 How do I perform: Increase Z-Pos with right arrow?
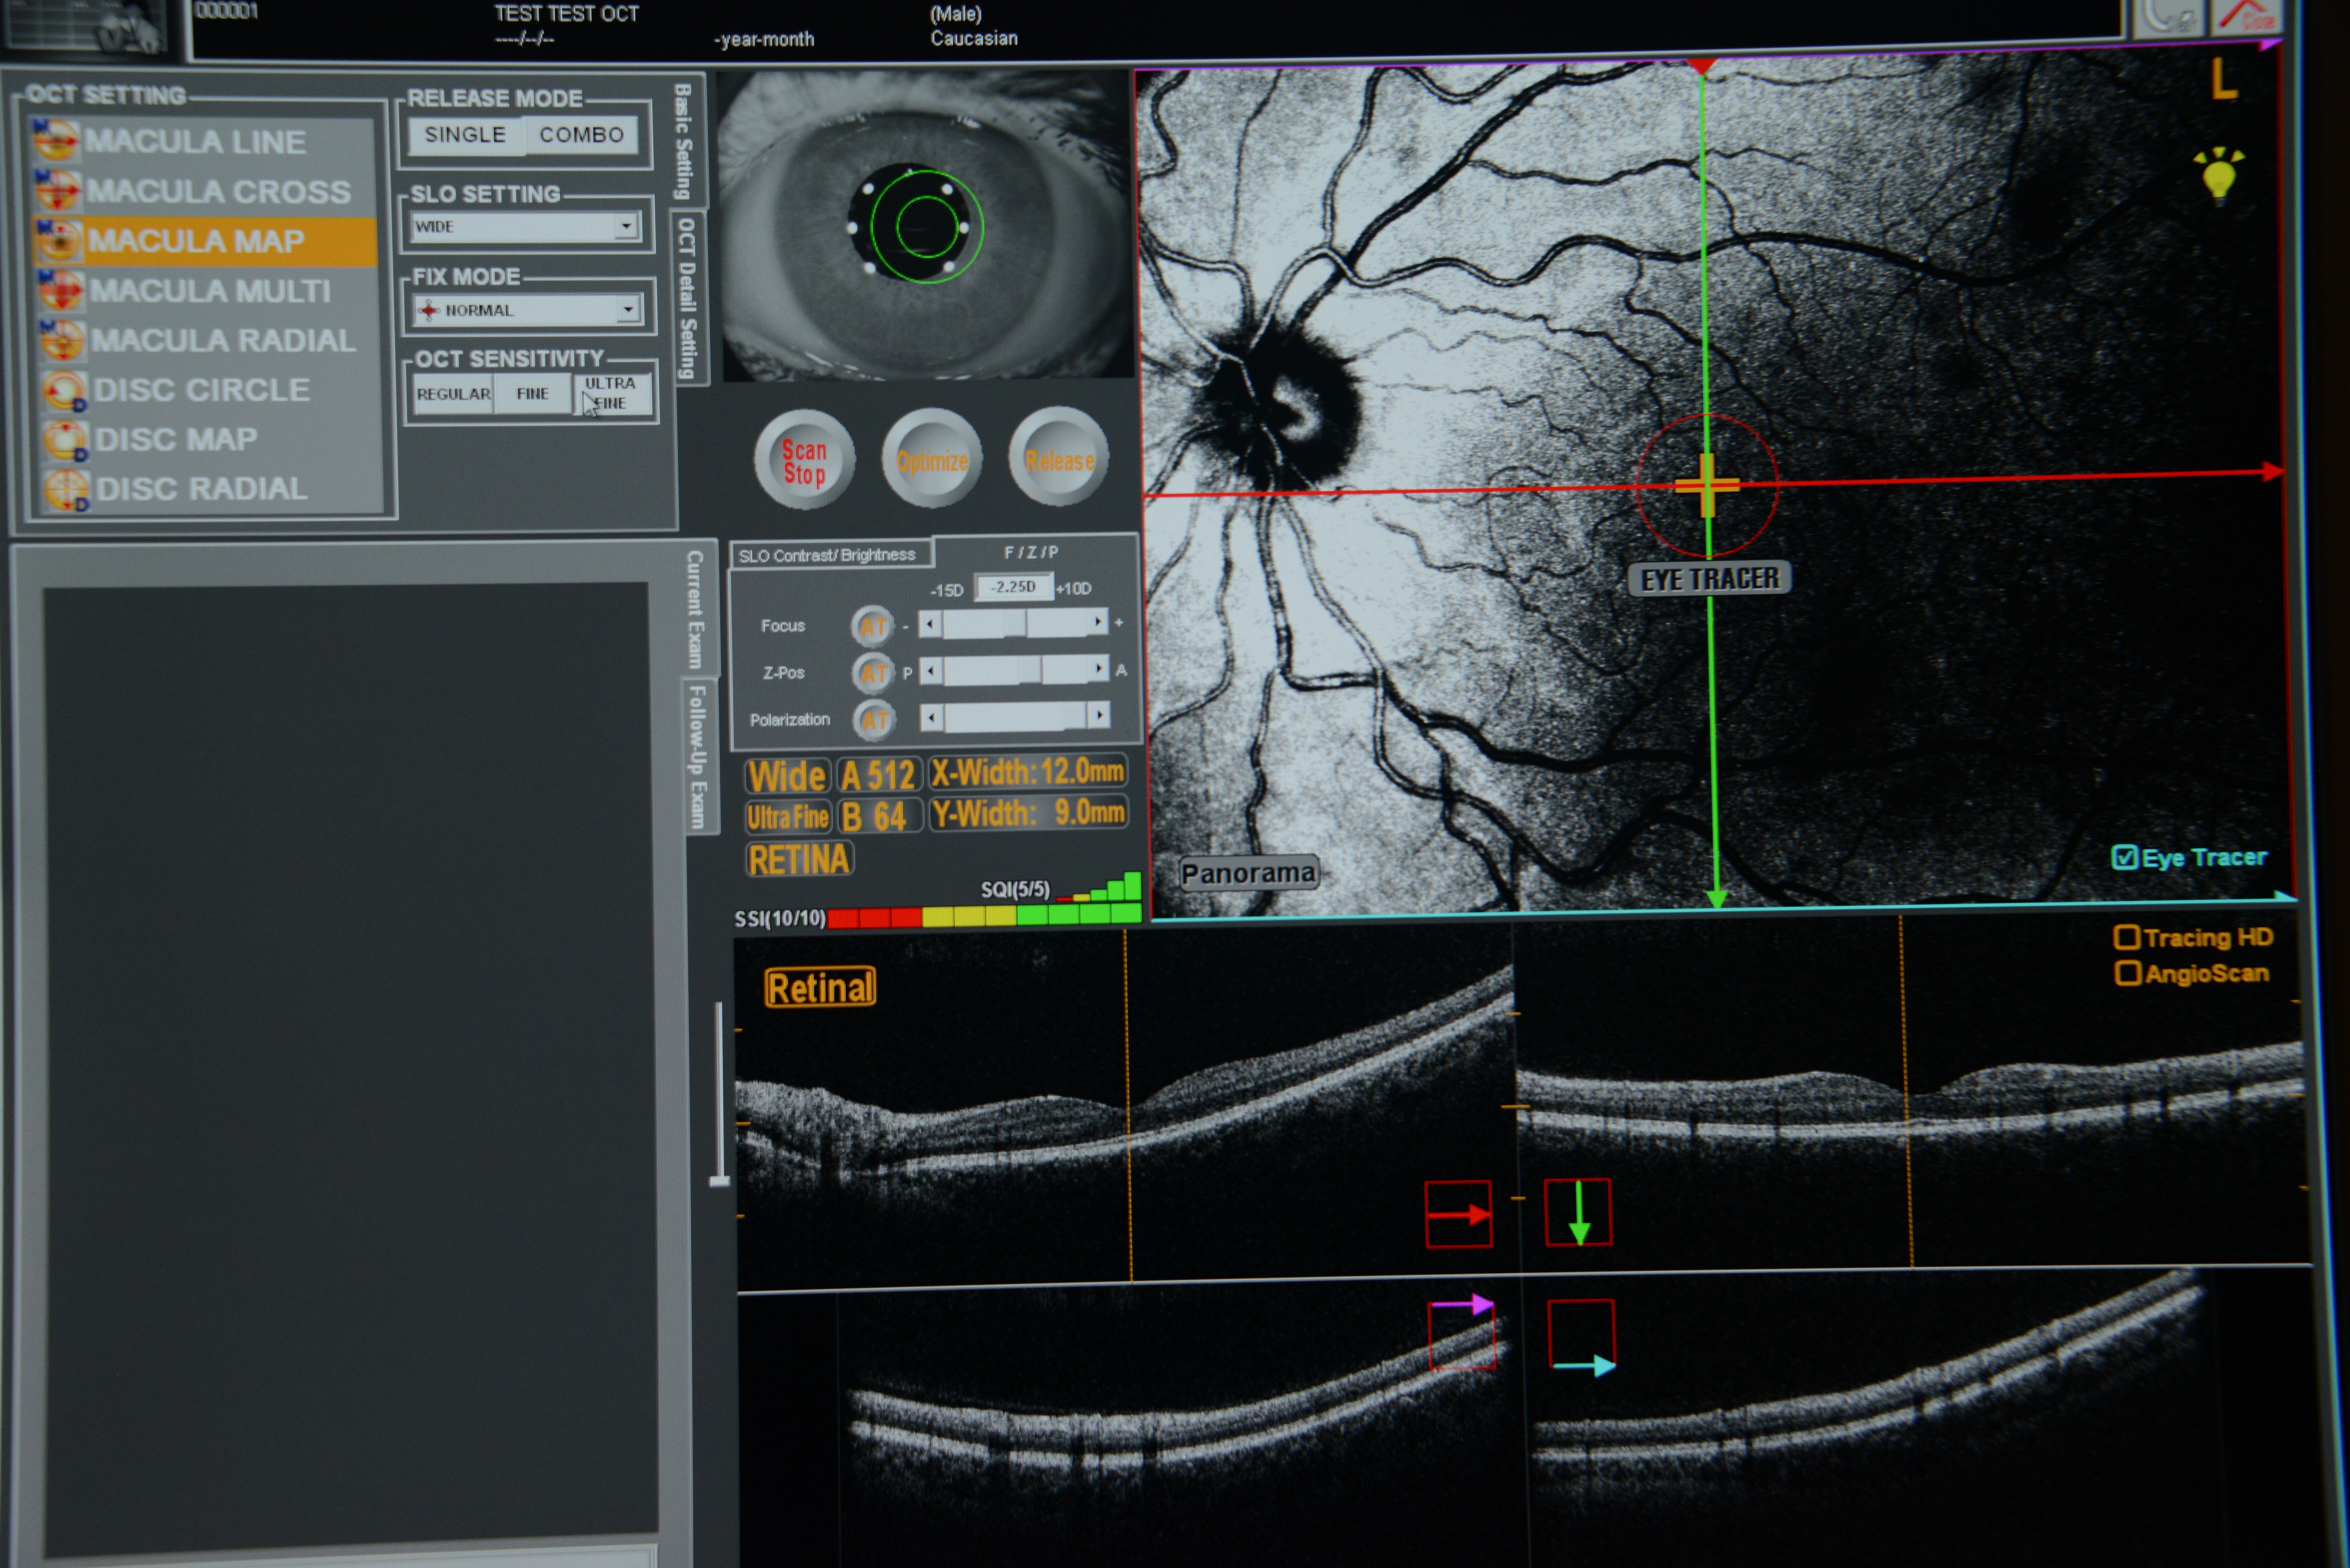1099,668
